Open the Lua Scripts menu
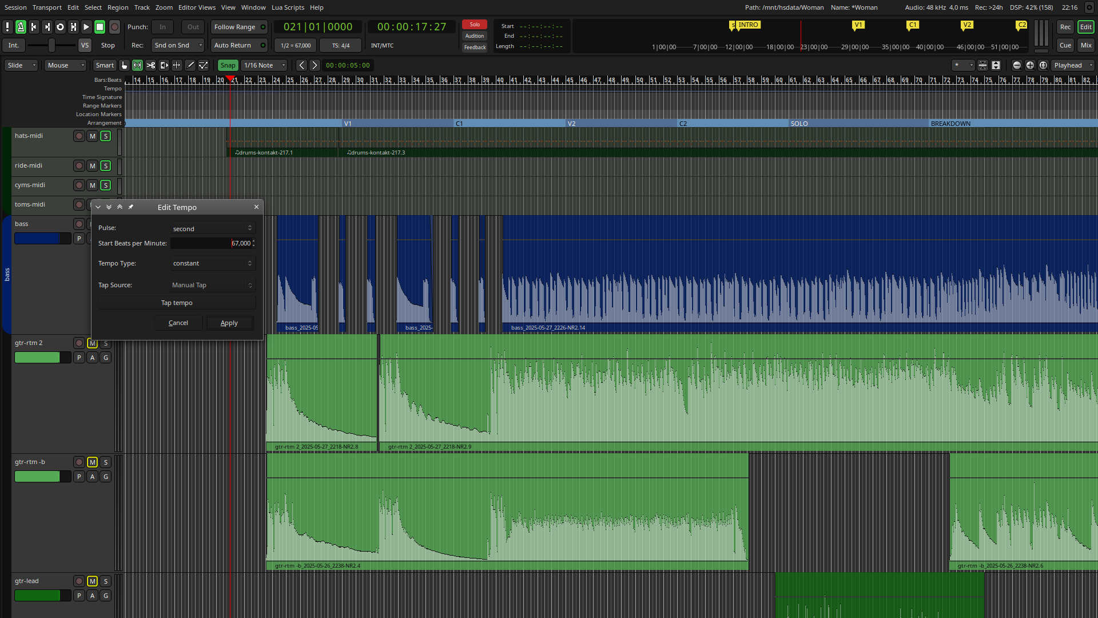Image resolution: width=1098 pixels, height=618 pixels. click(288, 7)
